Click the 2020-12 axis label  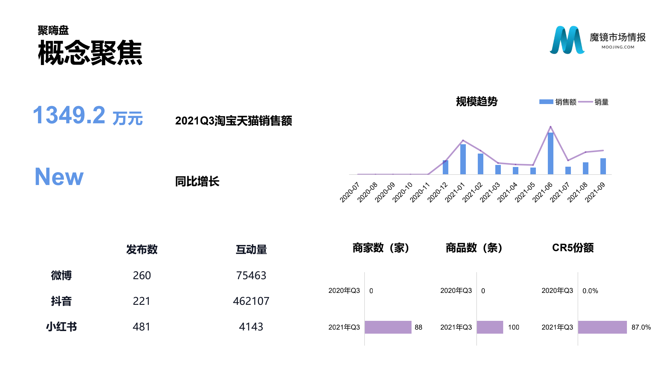coord(437,192)
